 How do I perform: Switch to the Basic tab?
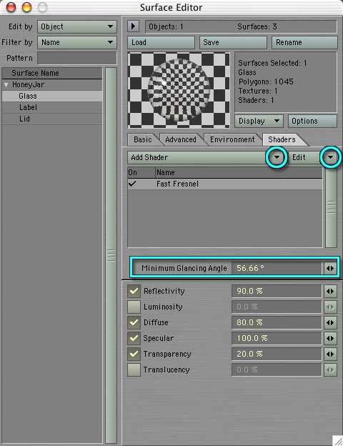point(143,139)
